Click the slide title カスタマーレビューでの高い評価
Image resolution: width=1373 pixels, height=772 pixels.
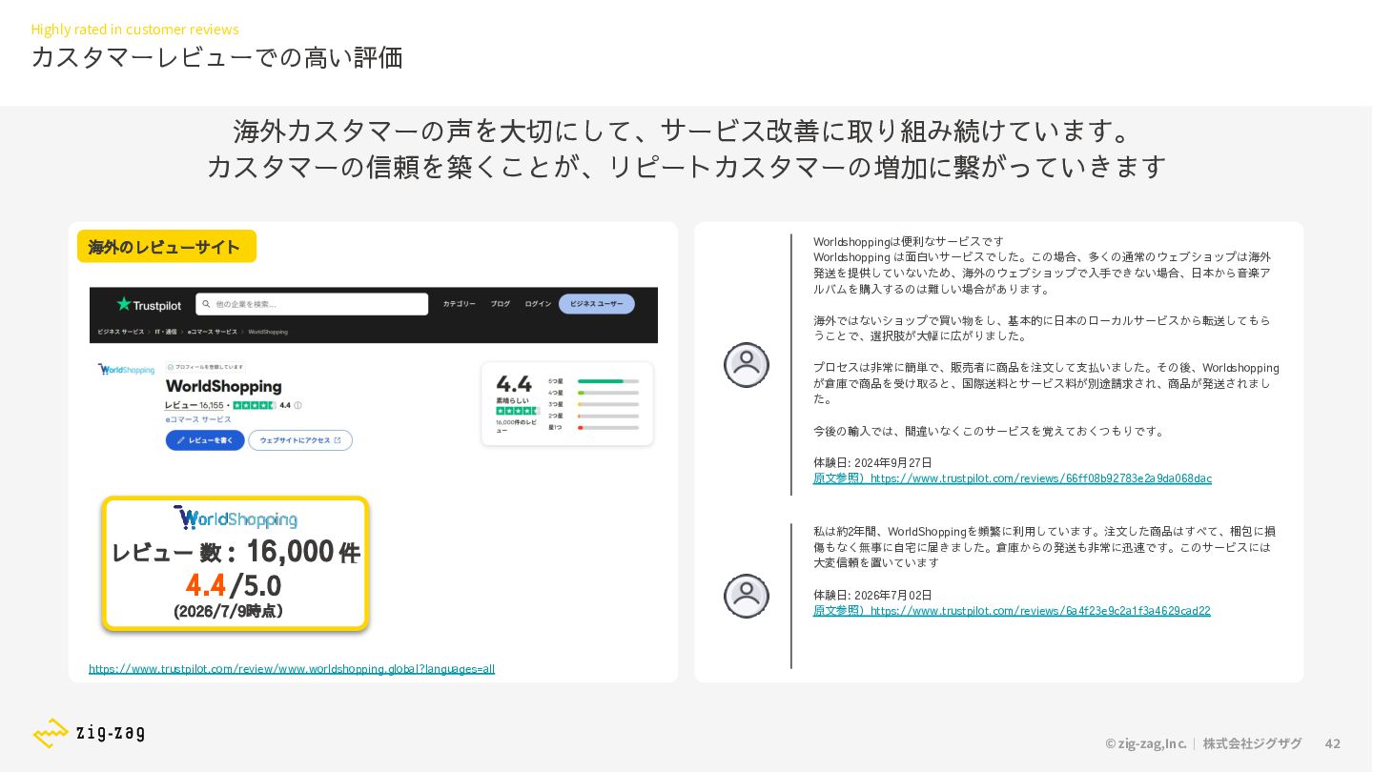pyautogui.click(x=217, y=57)
